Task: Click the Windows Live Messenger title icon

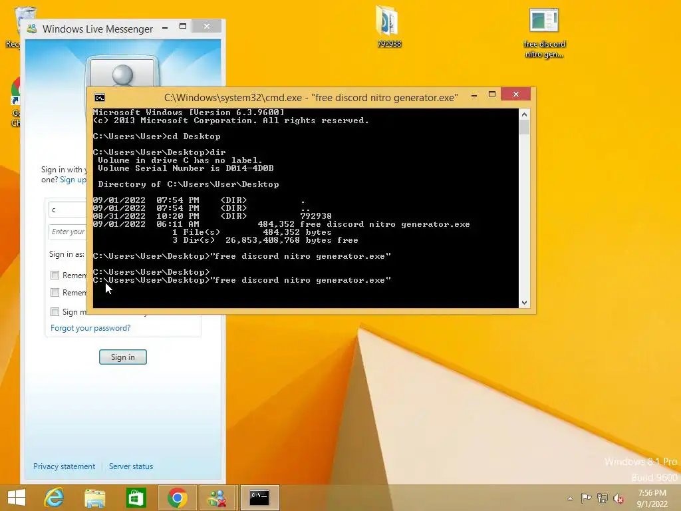Action: coord(32,29)
